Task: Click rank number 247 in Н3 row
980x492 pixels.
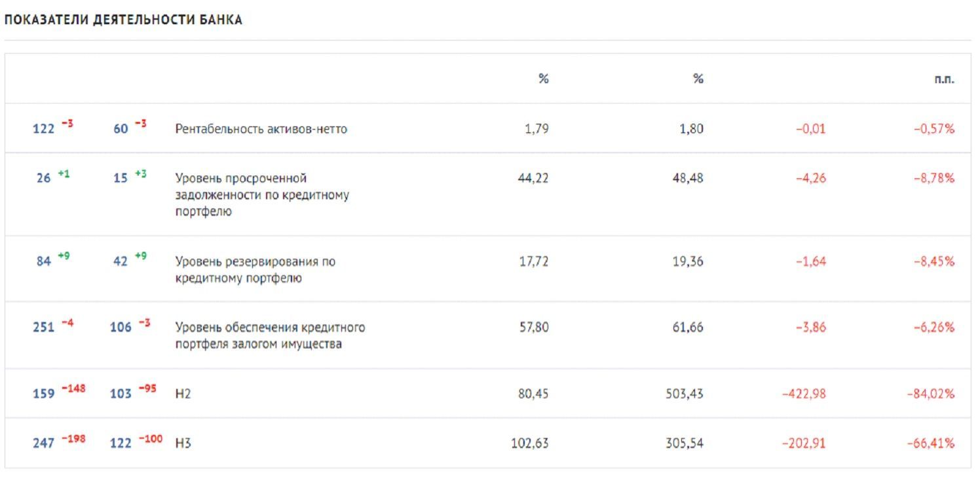Action: click(44, 444)
